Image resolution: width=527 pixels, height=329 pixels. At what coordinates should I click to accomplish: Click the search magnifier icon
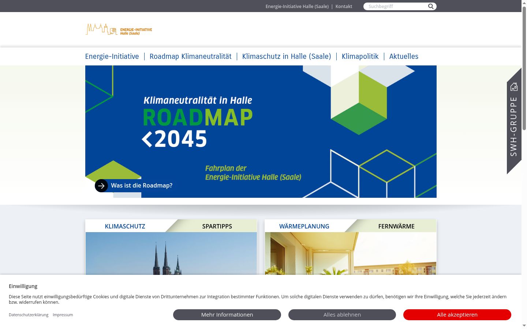431,6
